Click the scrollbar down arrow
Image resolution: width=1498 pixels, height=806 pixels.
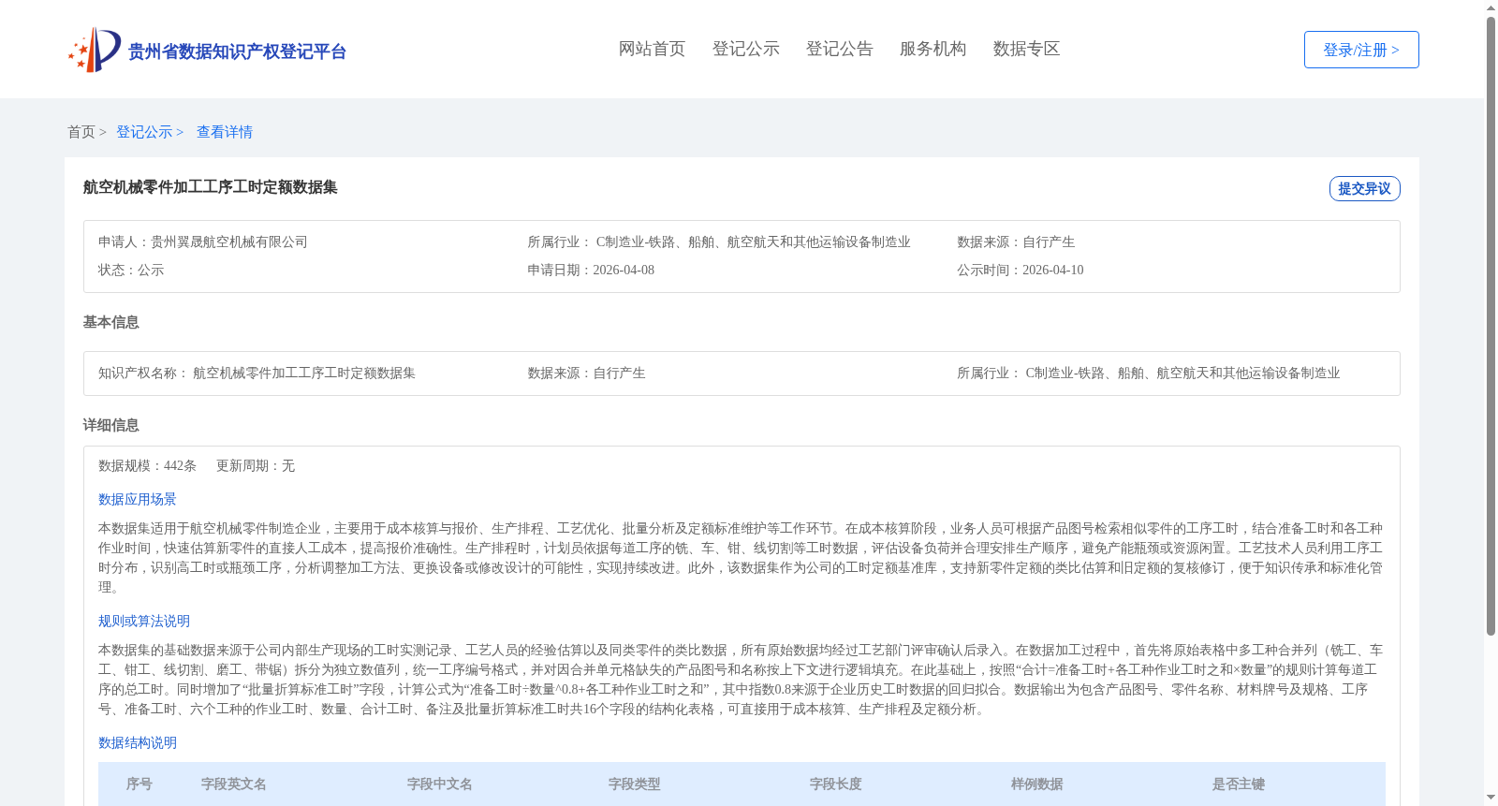(x=1491, y=798)
